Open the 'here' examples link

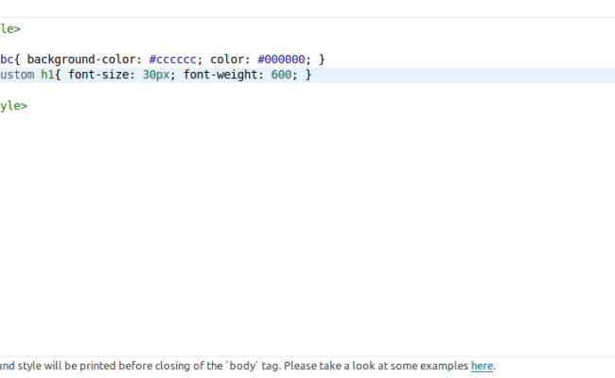click(482, 366)
